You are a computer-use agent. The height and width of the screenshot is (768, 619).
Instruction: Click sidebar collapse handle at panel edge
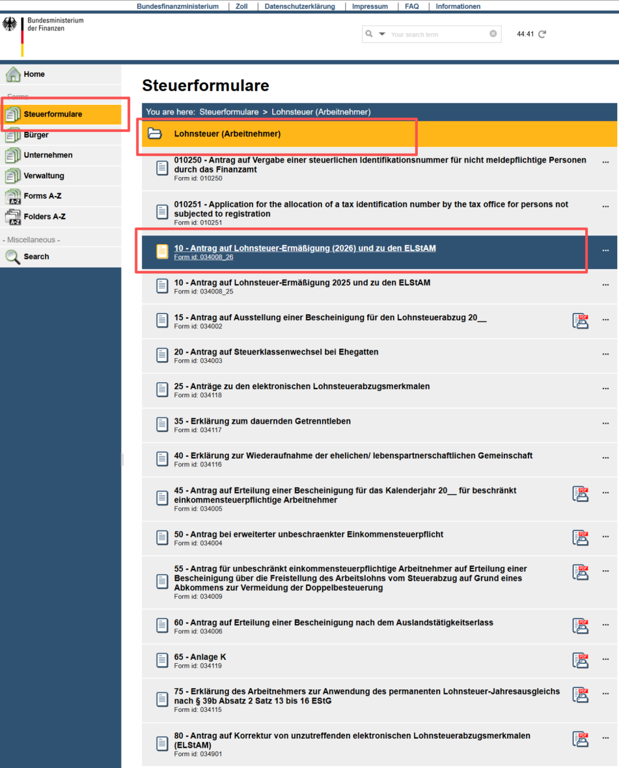(123, 459)
